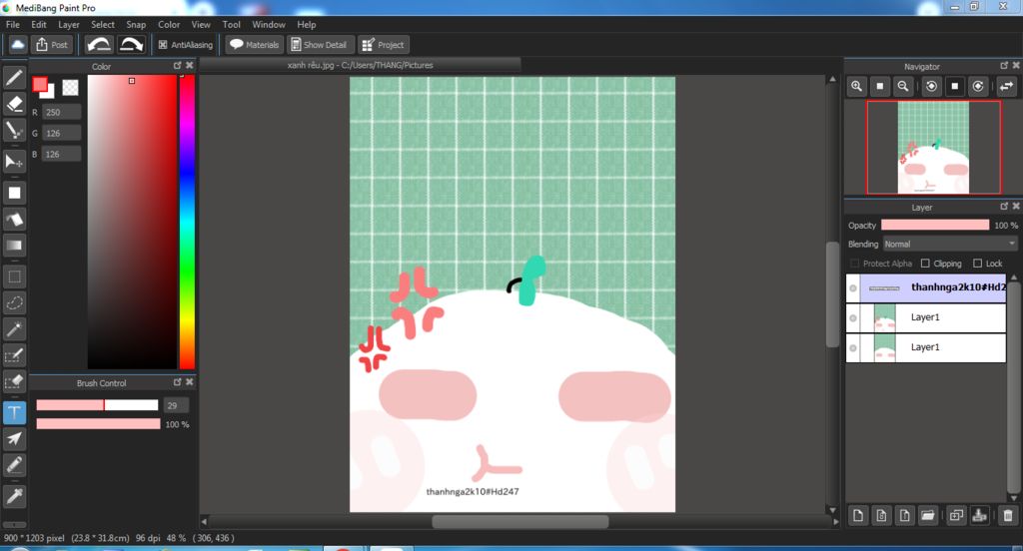Flip the canvas view in the Navigator
The image size is (1023, 551).
tap(1007, 86)
